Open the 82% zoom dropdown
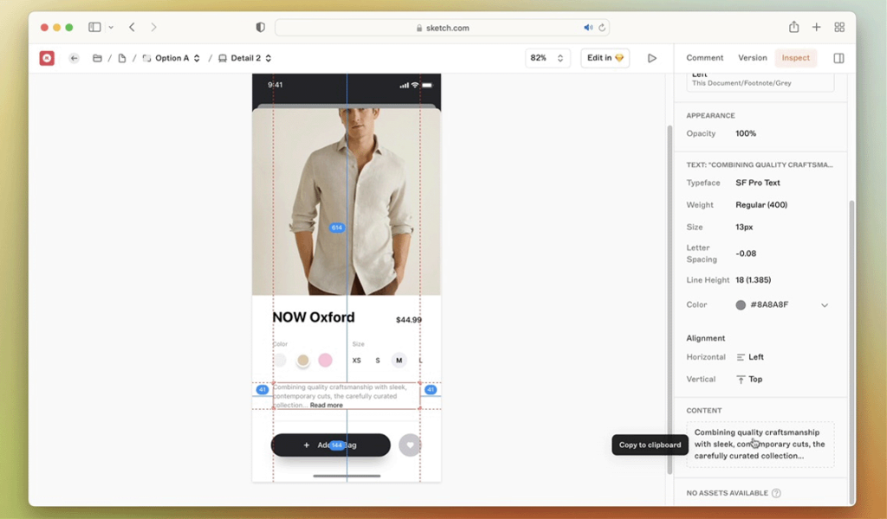Image resolution: width=887 pixels, height=519 pixels. [x=547, y=58]
